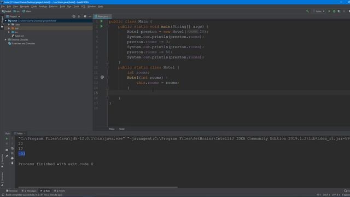Open the Project view type dropdown

13,16
